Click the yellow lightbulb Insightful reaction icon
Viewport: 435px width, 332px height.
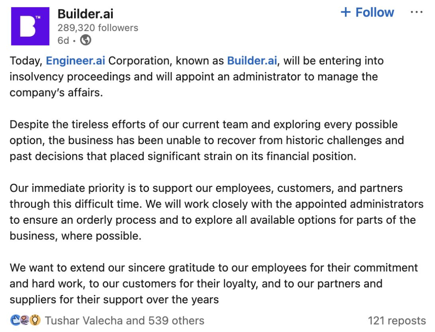[36, 320]
